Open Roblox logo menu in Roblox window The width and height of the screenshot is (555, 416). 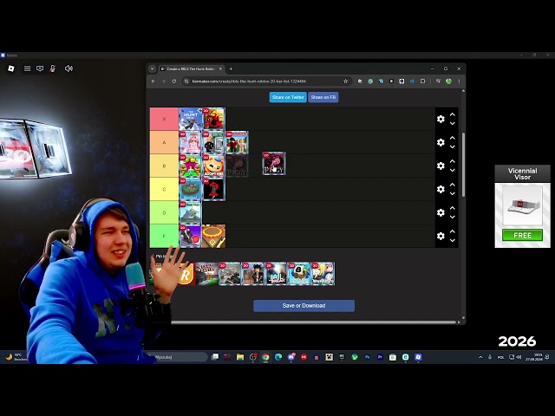tap(11, 68)
